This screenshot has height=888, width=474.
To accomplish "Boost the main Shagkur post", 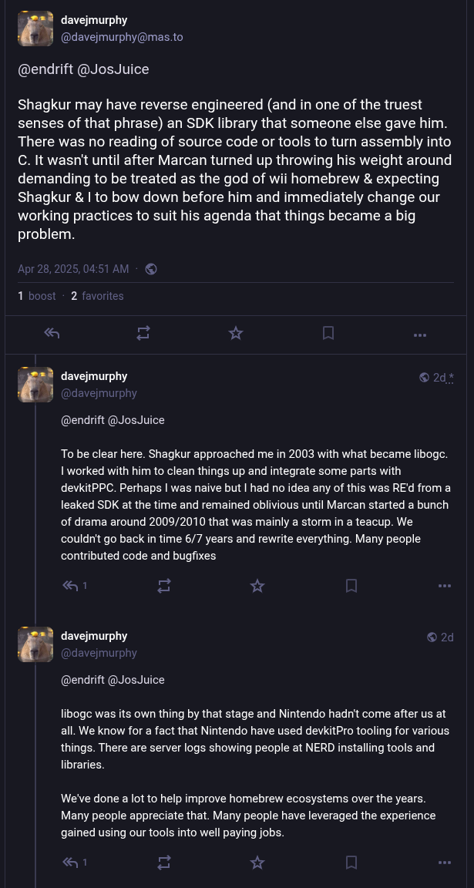I will coord(143,333).
